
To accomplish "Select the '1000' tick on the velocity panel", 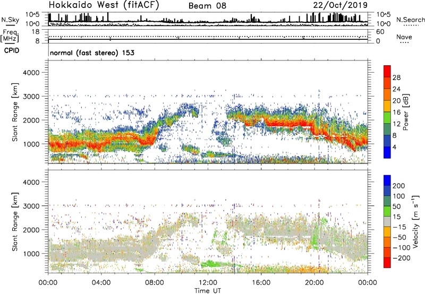I will coord(31,254).
